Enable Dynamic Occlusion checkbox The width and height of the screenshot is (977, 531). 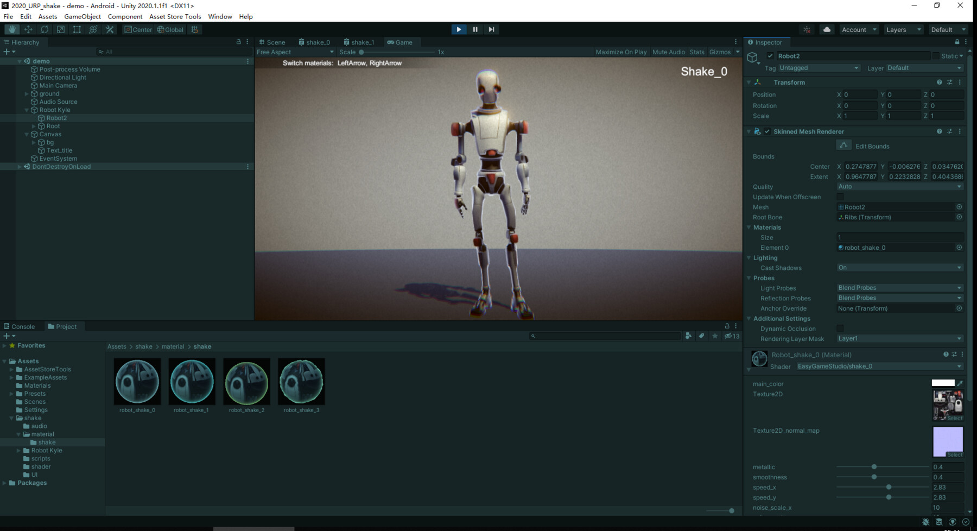point(840,328)
